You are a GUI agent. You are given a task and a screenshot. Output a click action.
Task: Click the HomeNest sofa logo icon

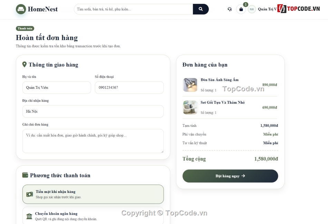[x=21, y=9]
